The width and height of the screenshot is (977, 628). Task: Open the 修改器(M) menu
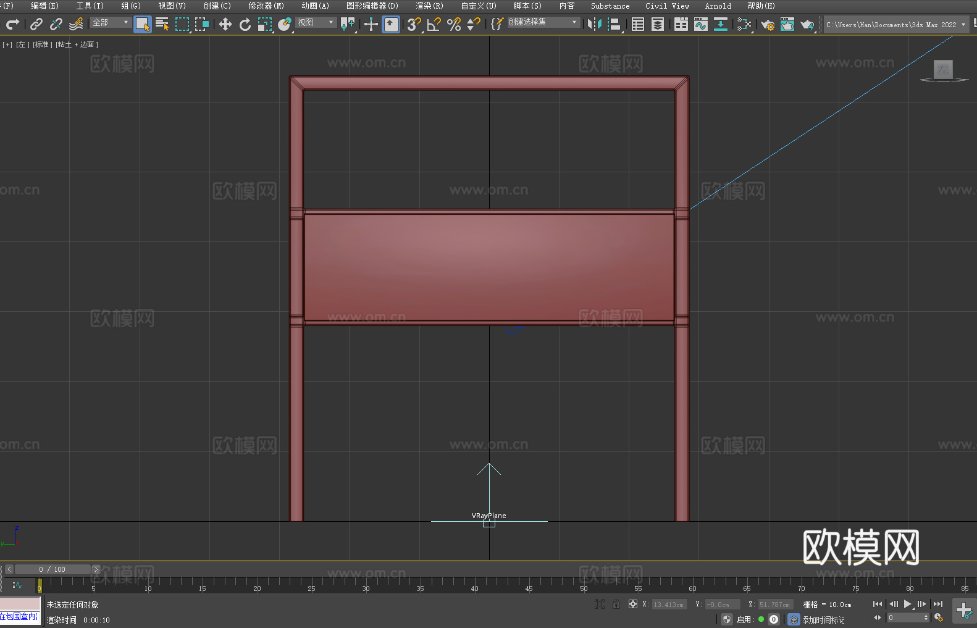[x=266, y=6]
